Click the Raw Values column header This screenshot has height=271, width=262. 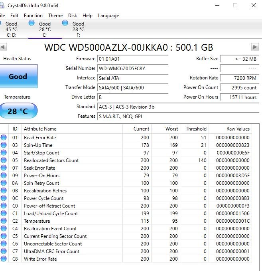pos(230,129)
